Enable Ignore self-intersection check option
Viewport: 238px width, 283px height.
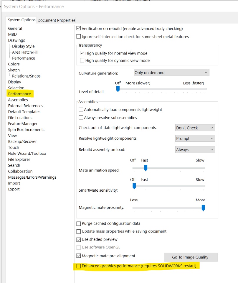point(78,37)
